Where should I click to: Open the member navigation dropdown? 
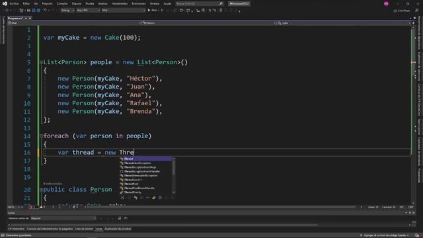point(344,23)
